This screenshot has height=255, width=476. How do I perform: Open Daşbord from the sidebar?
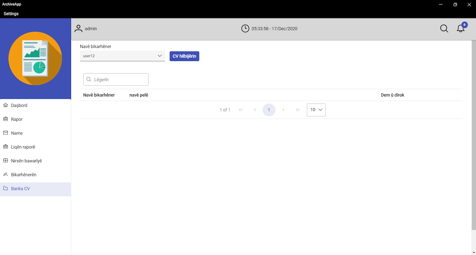19,105
